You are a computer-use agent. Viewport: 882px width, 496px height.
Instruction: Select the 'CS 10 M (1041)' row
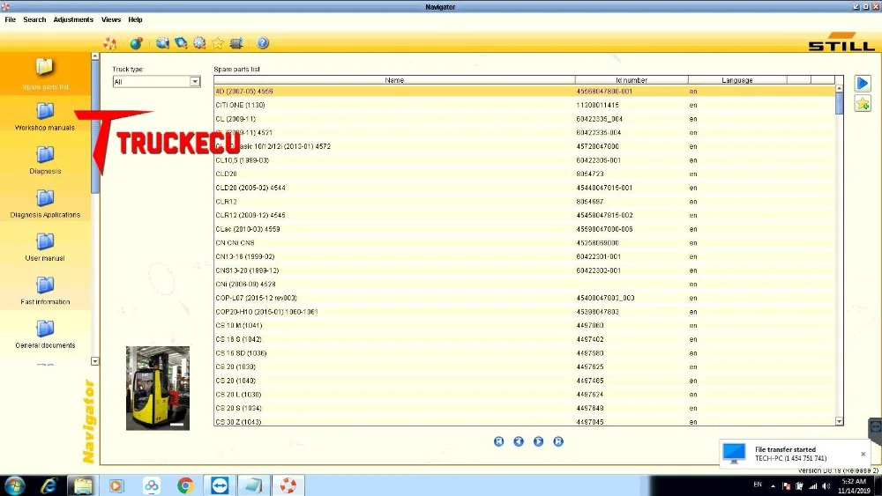pos(524,325)
